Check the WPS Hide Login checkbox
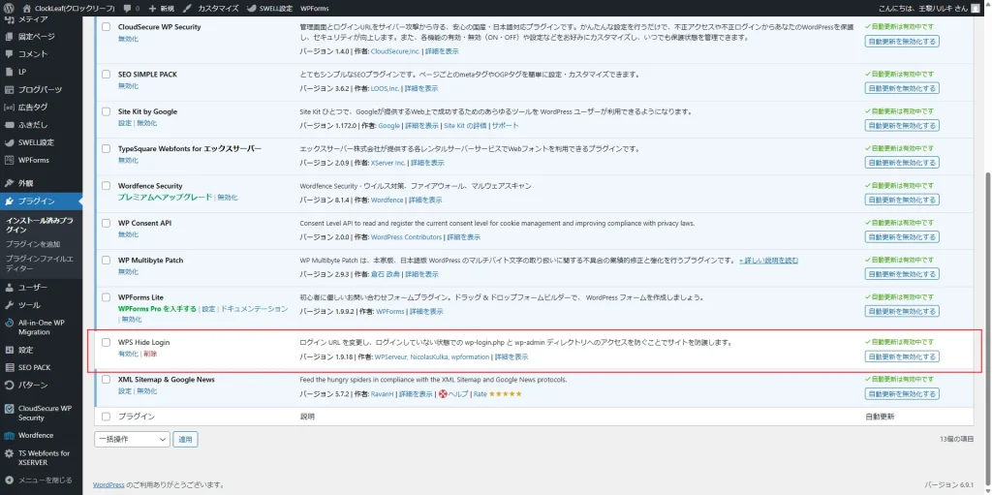The image size is (992, 495). point(106,343)
